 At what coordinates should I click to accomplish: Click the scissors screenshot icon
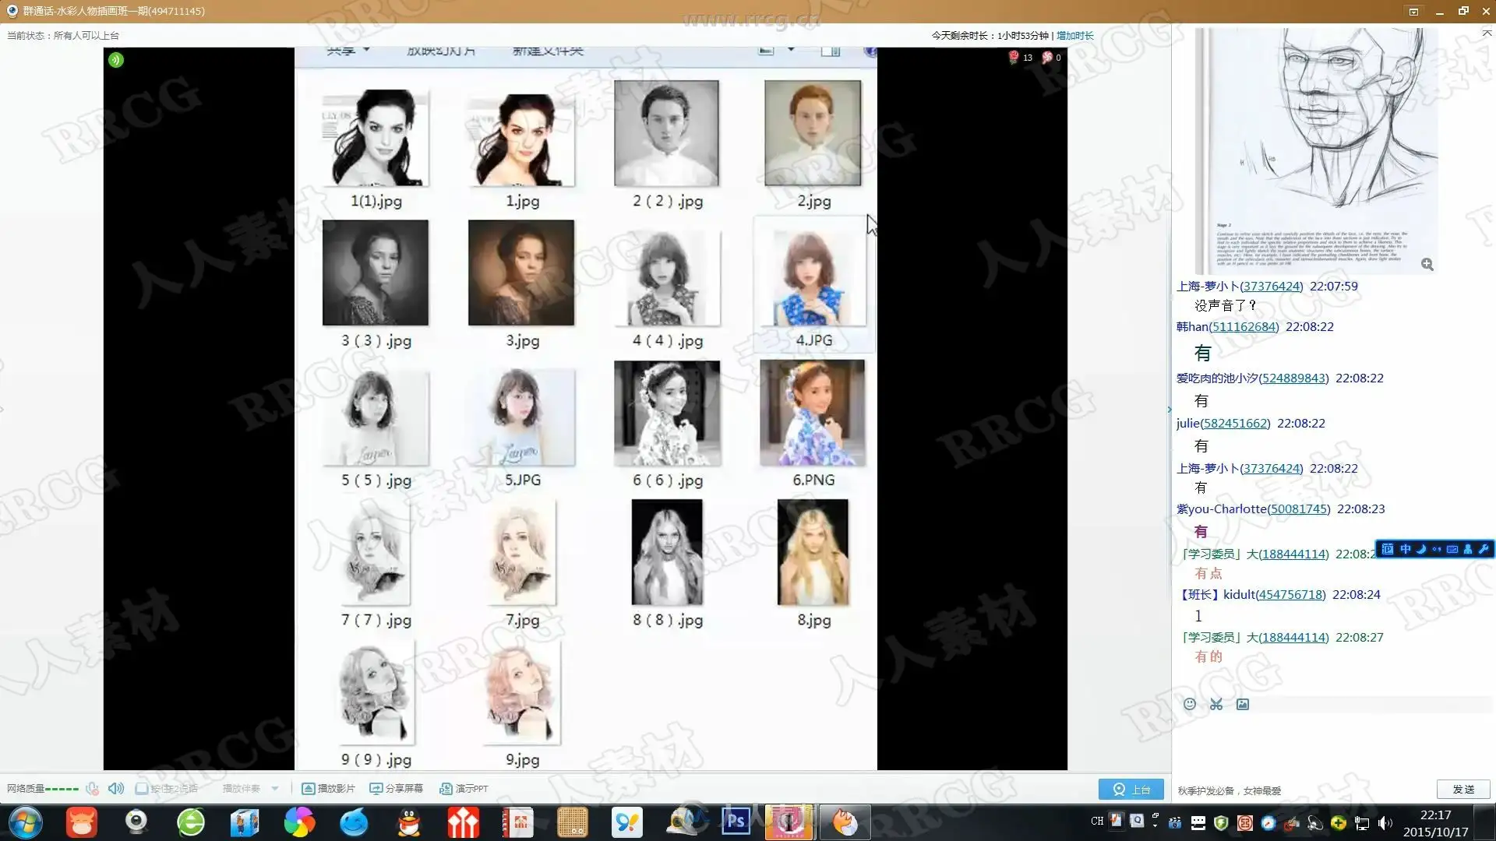click(x=1216, y=704)
